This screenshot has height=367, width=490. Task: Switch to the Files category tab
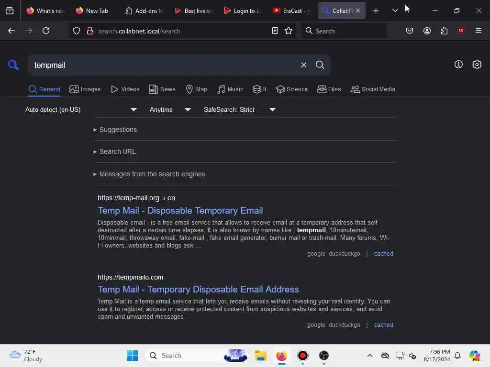329,89
